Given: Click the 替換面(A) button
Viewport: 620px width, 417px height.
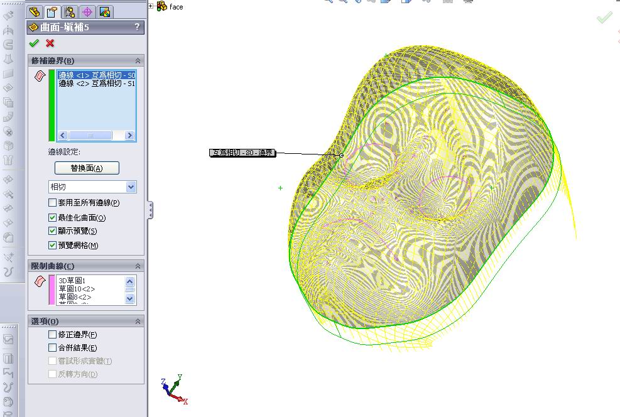Looking at the screenshot, I should [x=87, y=168].
